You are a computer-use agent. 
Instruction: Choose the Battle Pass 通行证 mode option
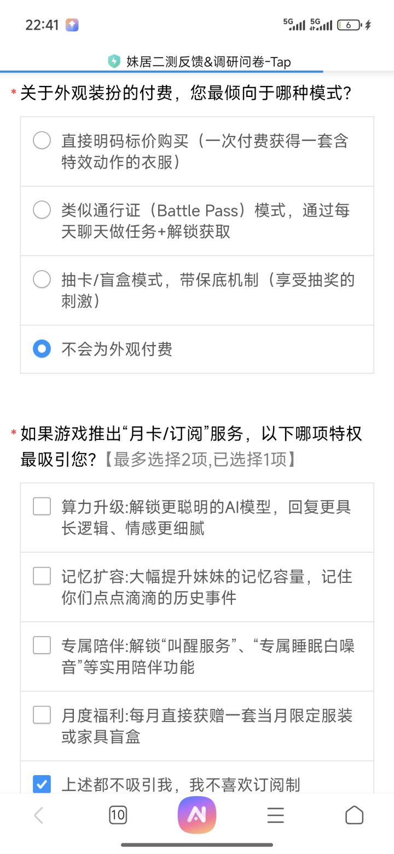coord(42,210)
